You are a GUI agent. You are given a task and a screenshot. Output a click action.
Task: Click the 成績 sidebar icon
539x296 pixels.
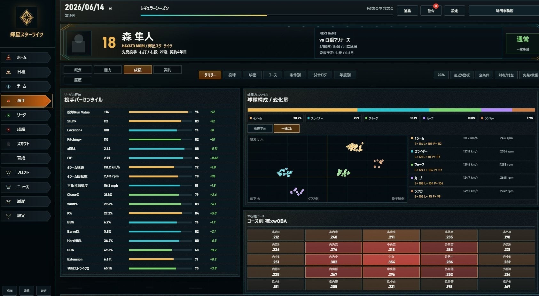(9, 129)
